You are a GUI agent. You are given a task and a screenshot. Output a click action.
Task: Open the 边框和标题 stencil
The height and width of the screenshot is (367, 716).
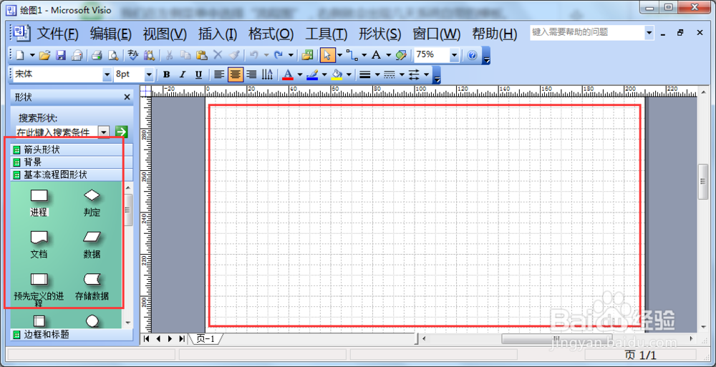tap(72, 335)
